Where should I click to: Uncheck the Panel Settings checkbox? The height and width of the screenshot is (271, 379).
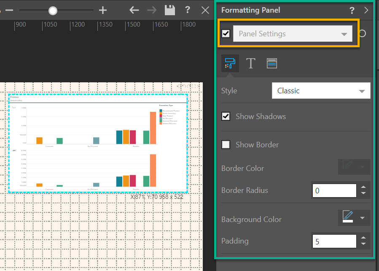click(x=226, y=34)
